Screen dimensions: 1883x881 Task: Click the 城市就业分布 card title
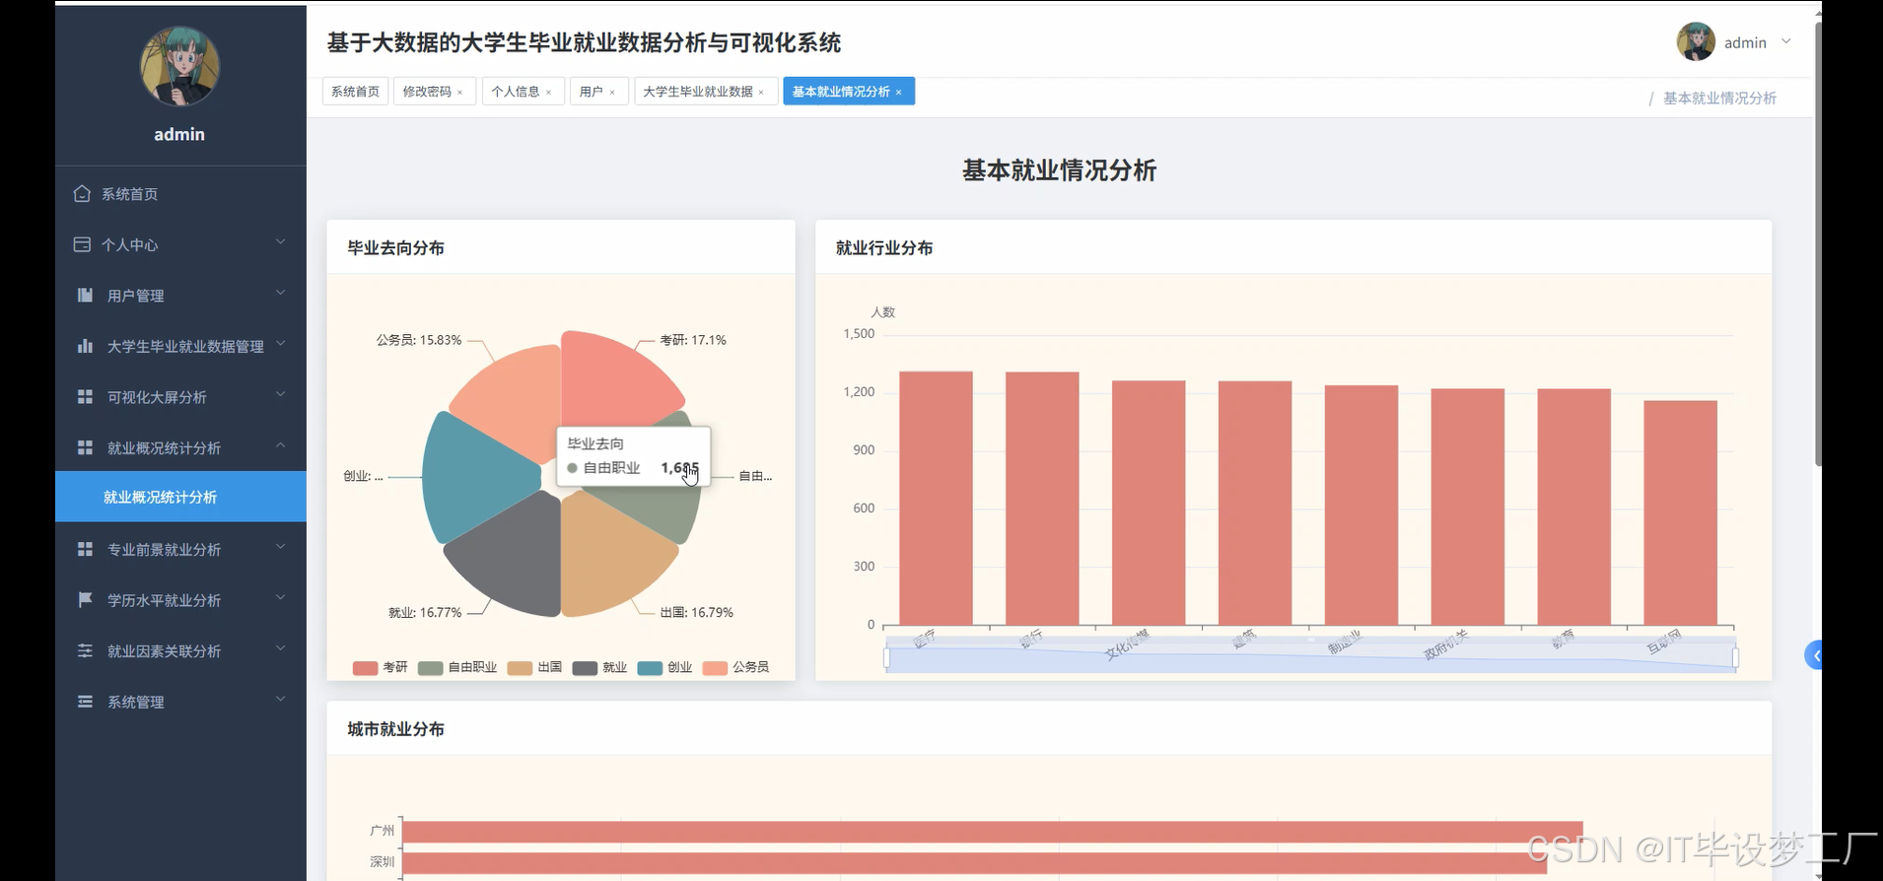[x=395, y=728]
